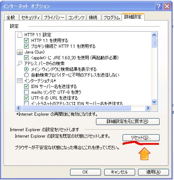This screenshot has height=180, width=174.
Task: Click the scroll up arrow in settings list
Action: 154,35
